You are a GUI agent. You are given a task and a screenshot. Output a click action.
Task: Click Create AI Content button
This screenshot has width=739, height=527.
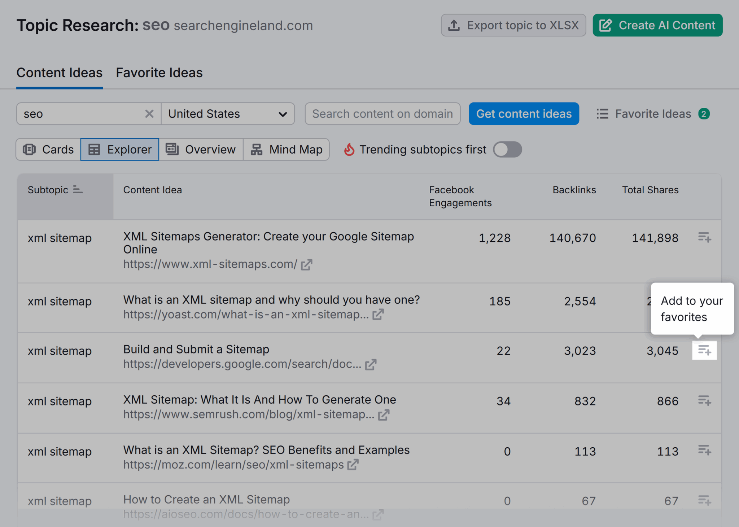(657, 25)
